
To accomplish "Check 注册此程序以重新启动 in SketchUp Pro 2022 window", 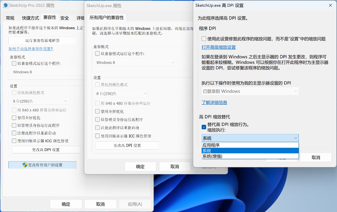I will [14, 133].
